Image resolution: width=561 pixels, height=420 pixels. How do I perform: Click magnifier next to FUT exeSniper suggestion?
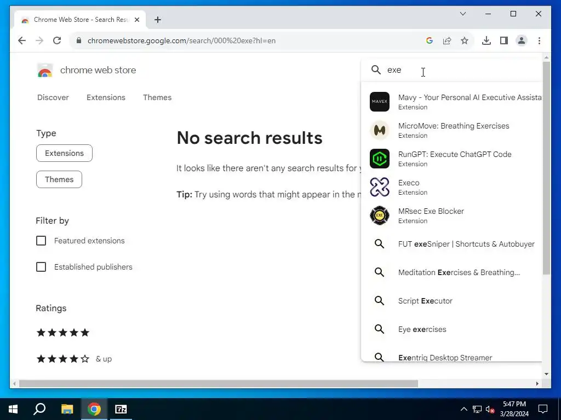tap(379, 244)
